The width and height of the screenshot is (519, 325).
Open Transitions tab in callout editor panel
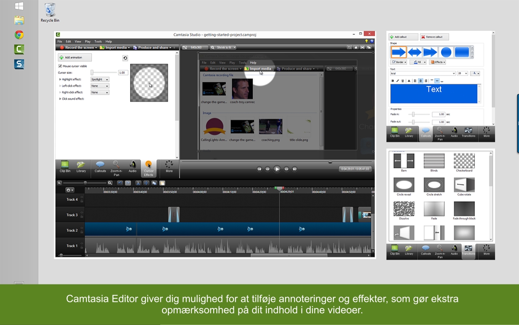pyautogui.click(x=468, y=133)
